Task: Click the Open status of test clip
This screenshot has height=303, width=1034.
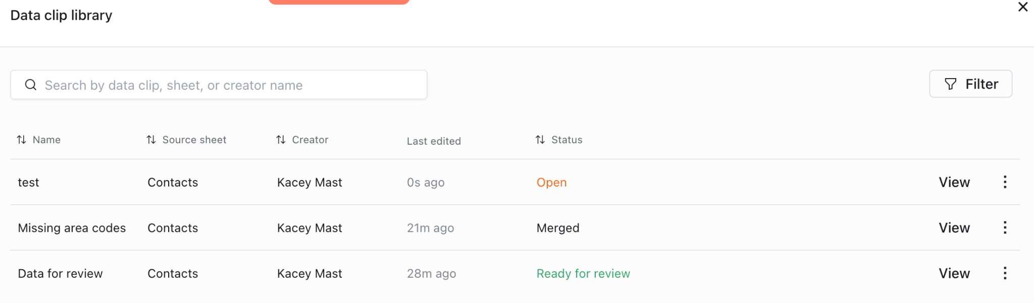Action: click(551, 182)
